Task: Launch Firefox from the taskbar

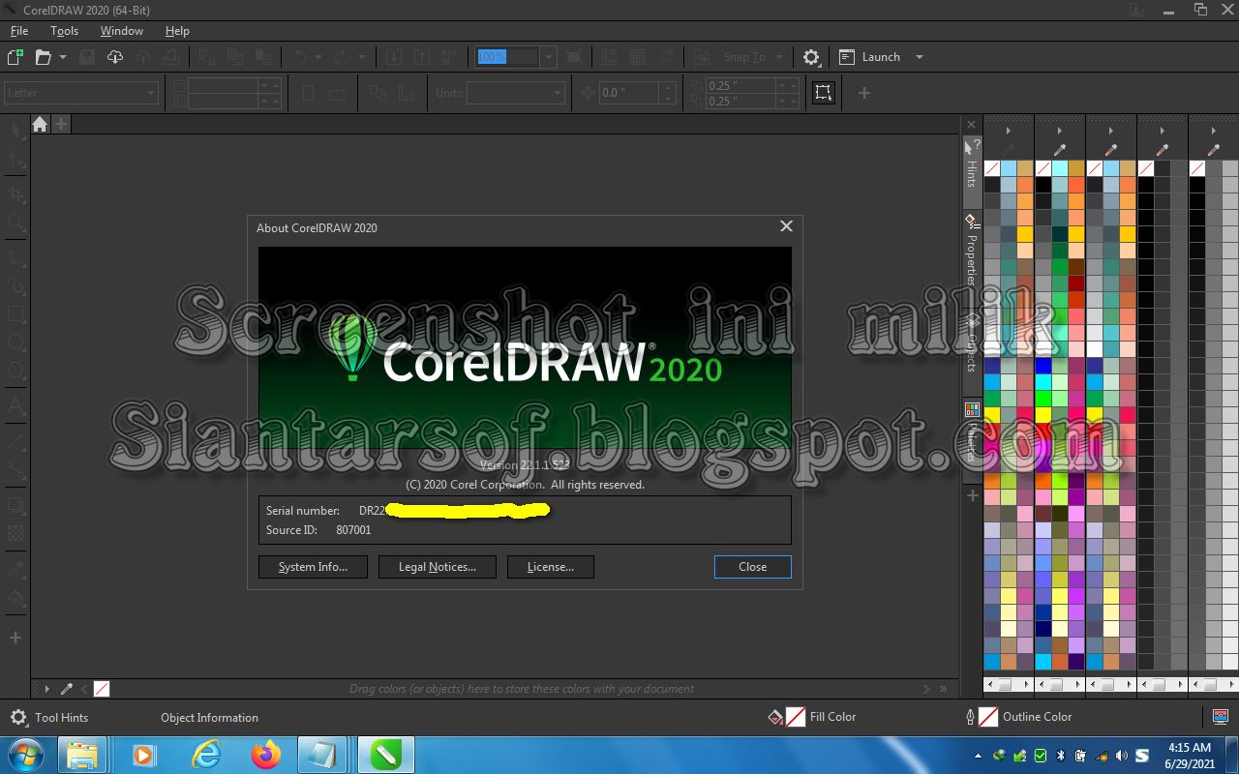Action: (x=265, y=755)
